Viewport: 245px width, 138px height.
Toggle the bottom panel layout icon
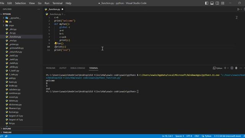click(212, 3)
